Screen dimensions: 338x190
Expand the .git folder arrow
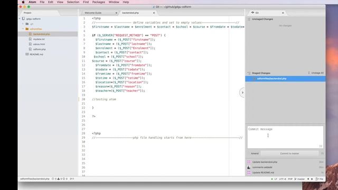(23, 24)
